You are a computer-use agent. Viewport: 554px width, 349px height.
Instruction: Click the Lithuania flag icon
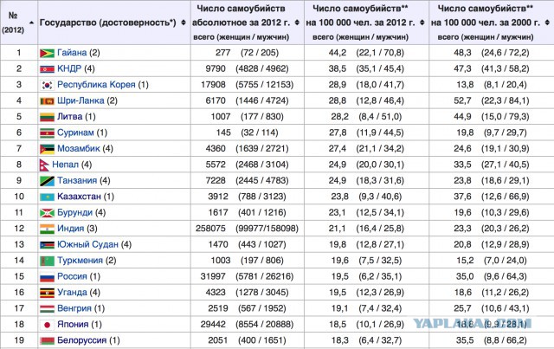point(47,117)
